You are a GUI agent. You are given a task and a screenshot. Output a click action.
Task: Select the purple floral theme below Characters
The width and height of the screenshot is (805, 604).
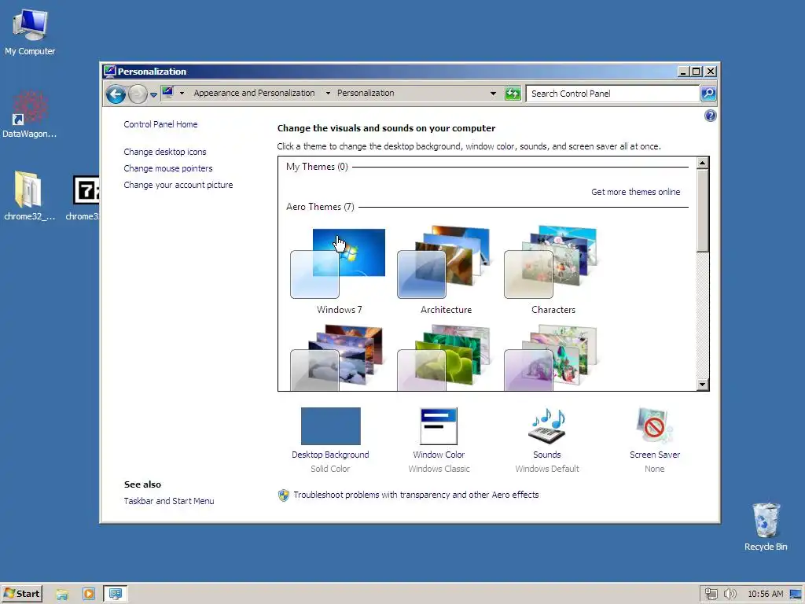click(552, 358)
